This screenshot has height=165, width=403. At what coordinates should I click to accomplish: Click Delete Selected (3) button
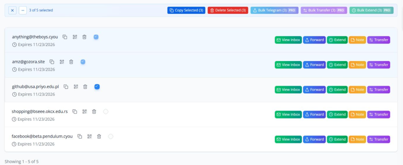pos(228,10)
